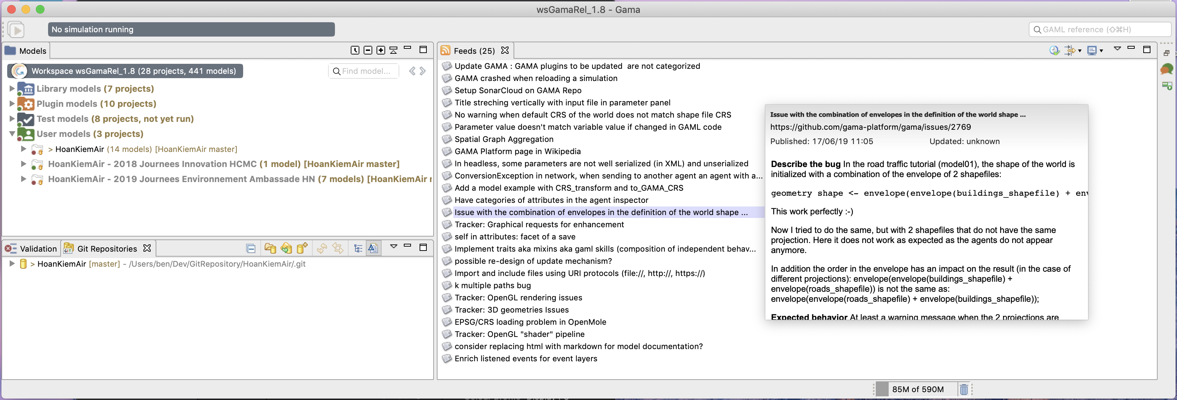
Task: Toggle hierarchical branch layout icon
Action: click(x=358, y=248)
